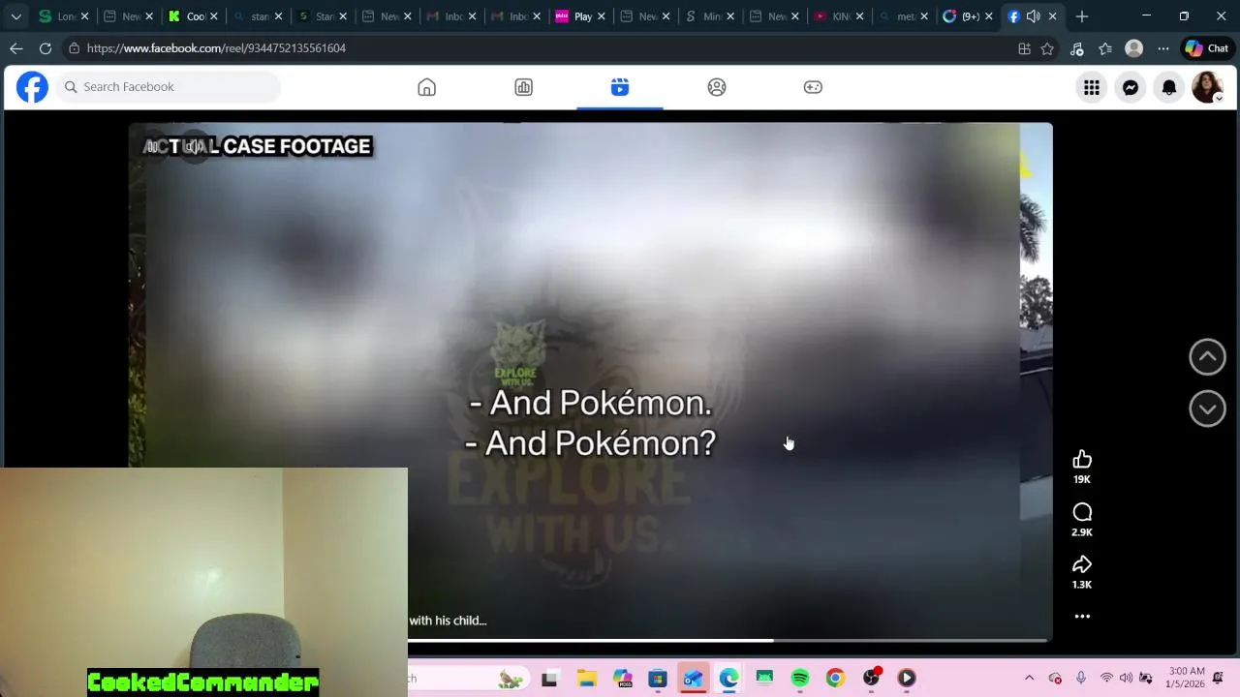This screenshot has width=1240, height=697.
Task: Open Task View in taskbar
Action: pos(549,679)
